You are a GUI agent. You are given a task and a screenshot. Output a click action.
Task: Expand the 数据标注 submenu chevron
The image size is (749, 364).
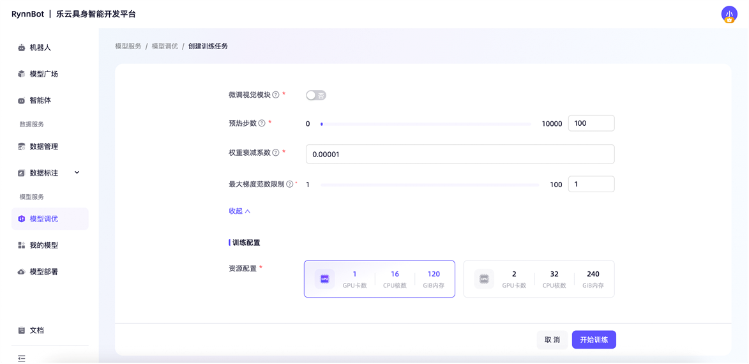[x=77, y=172]
